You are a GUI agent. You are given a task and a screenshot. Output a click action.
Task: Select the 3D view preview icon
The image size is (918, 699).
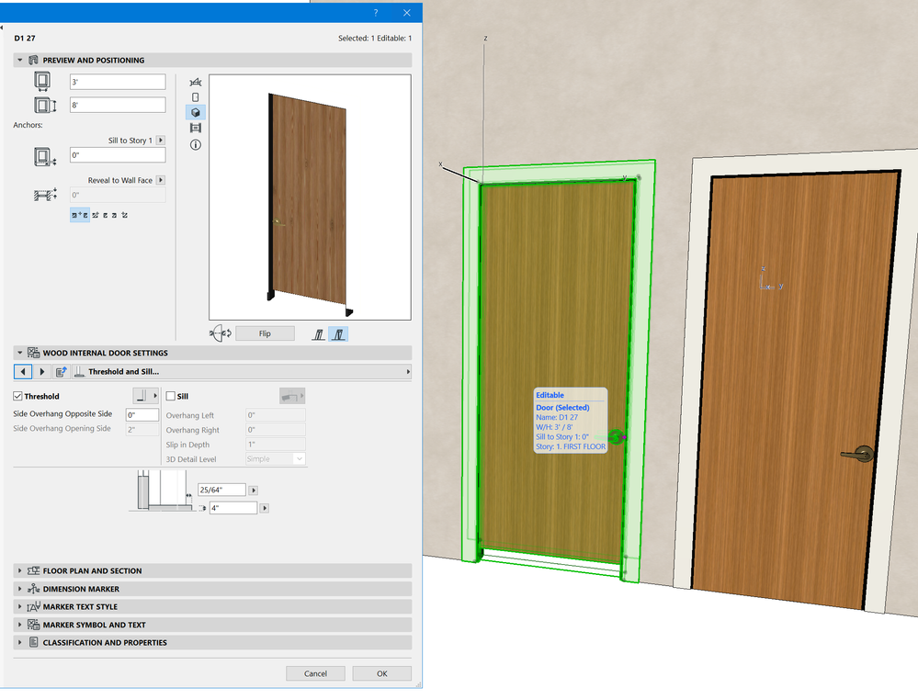(x=196, y=112)
